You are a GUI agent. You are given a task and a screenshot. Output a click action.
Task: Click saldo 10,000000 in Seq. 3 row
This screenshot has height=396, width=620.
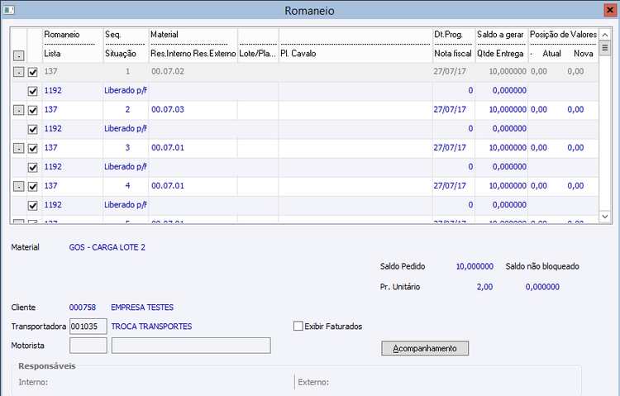pyautogui.click(x=508, y=147)
